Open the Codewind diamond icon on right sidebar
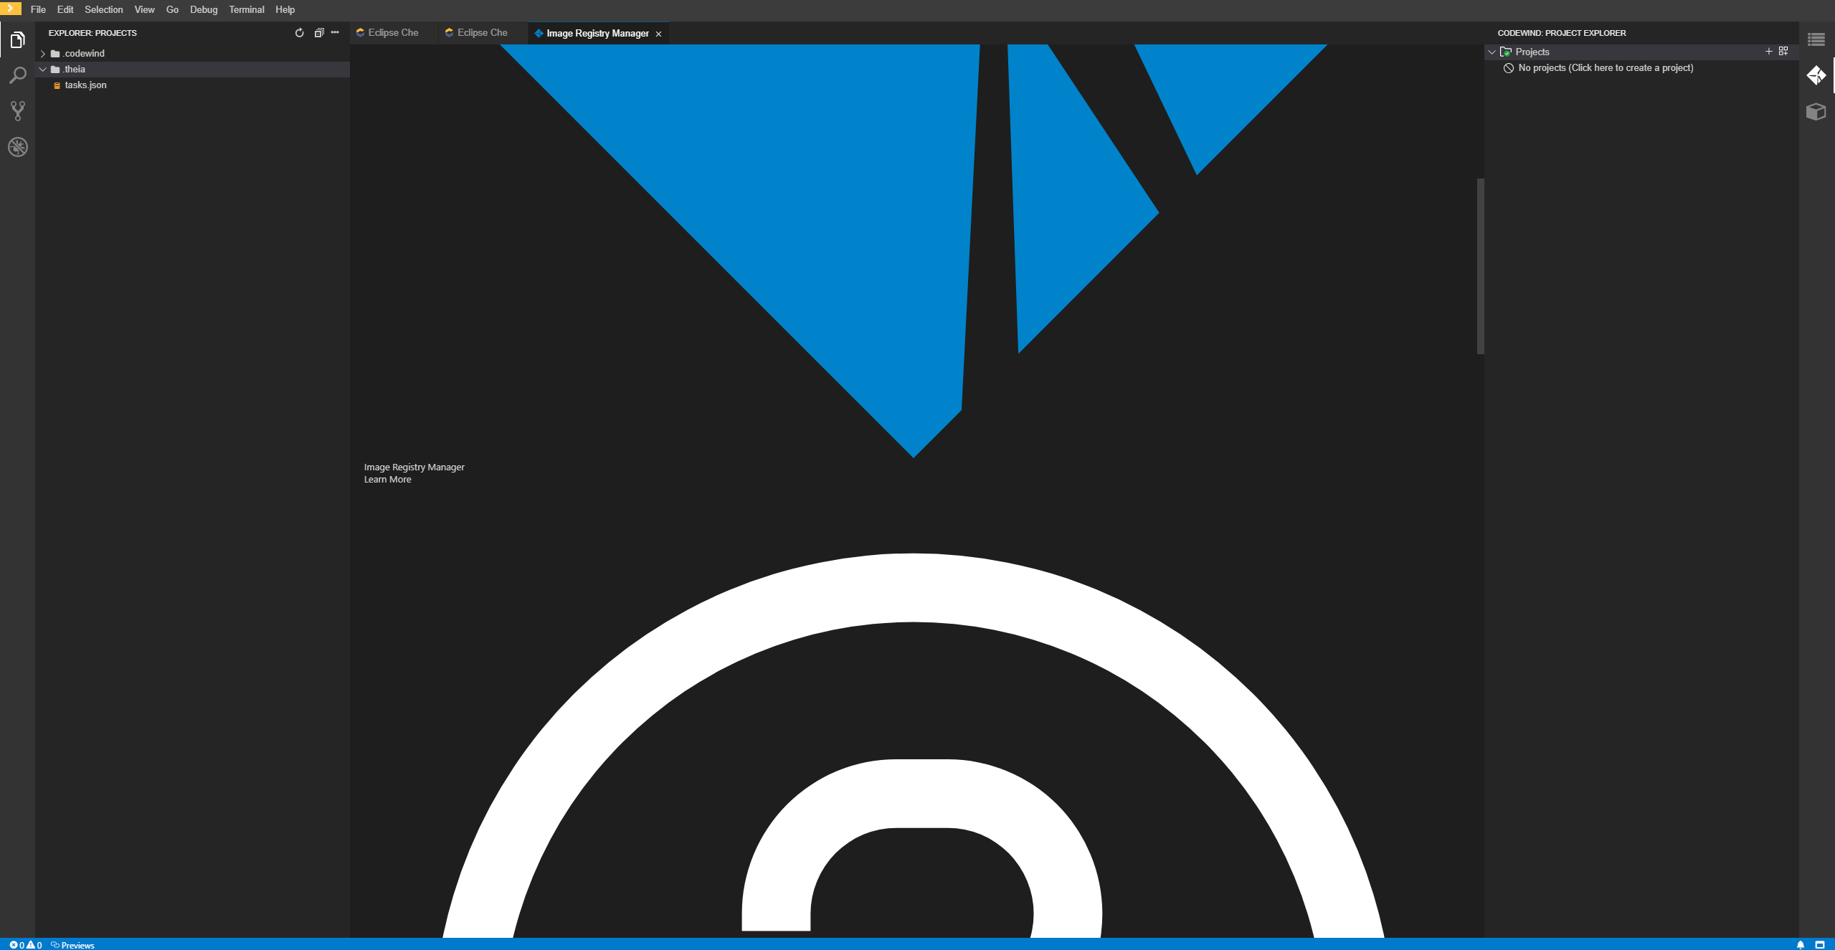This screenshot has width=1835, height=950. point(1816,75)
